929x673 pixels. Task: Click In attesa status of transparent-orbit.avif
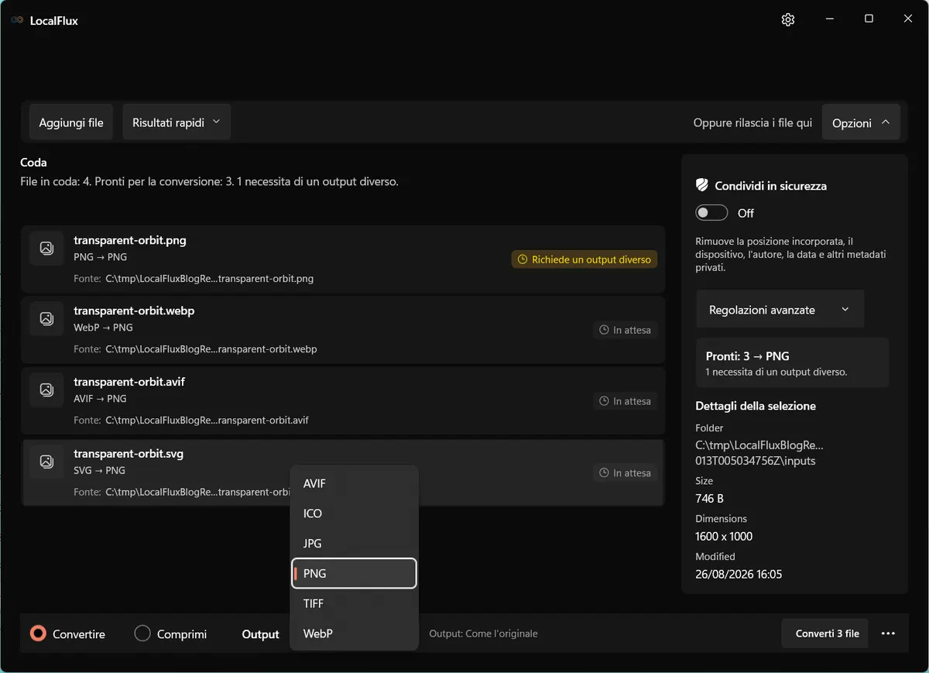[626, 401]
